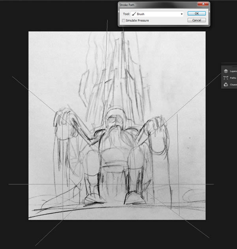This screenshot has height=249, width=237.
Task: Cancel the Stroke Path dialog
Action: click(x=197, y=20)
